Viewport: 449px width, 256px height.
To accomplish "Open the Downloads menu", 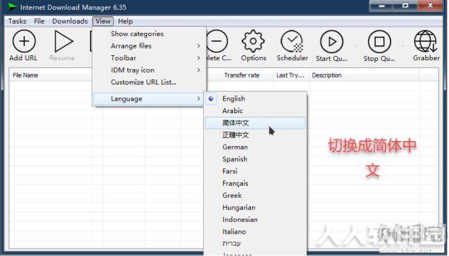I will tap(70, 21).
